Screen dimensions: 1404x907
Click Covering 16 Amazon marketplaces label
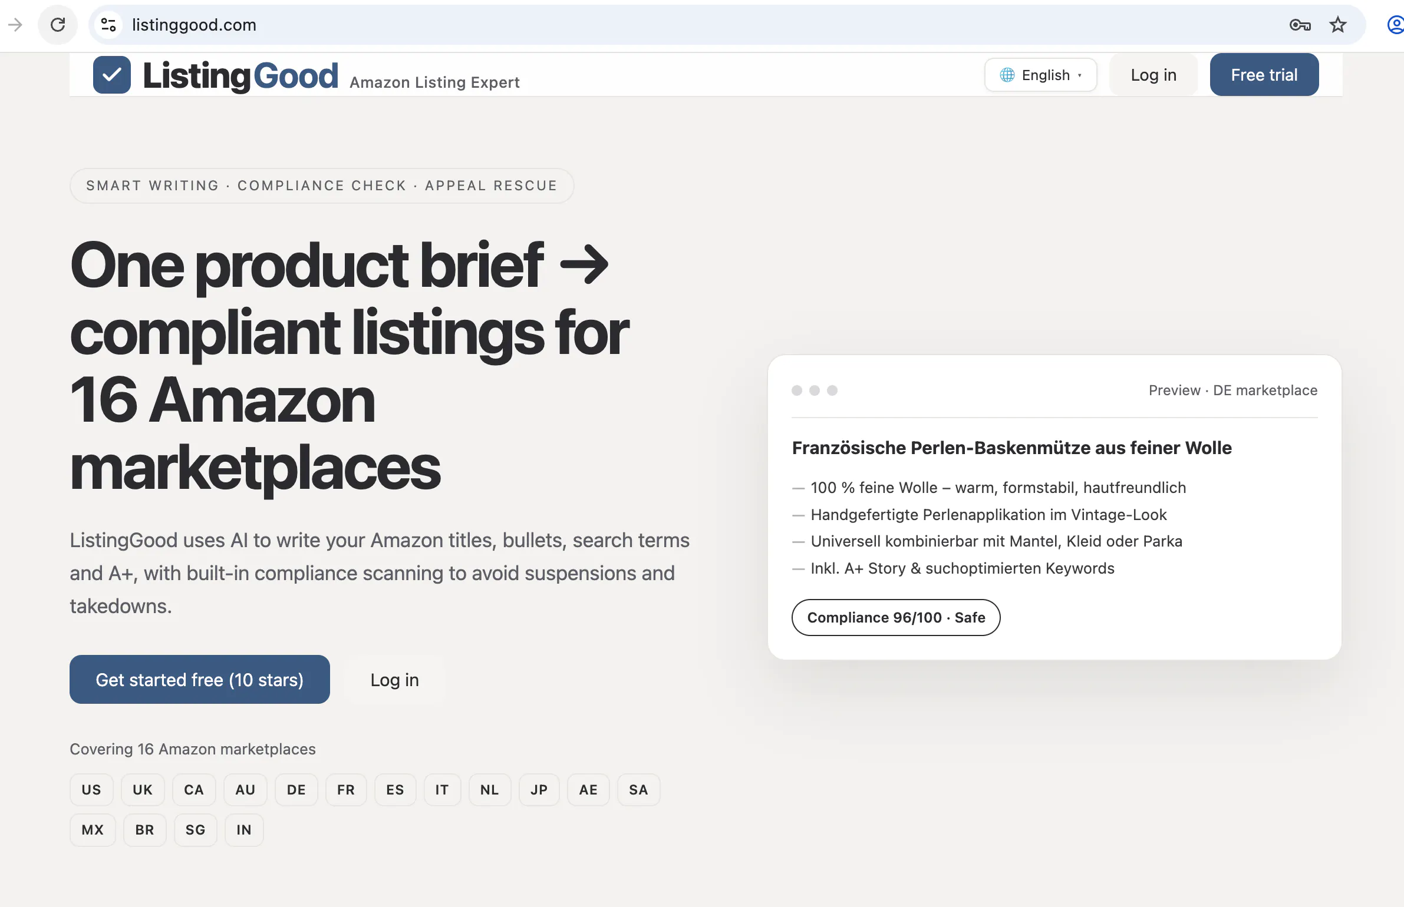coord(193,749)
